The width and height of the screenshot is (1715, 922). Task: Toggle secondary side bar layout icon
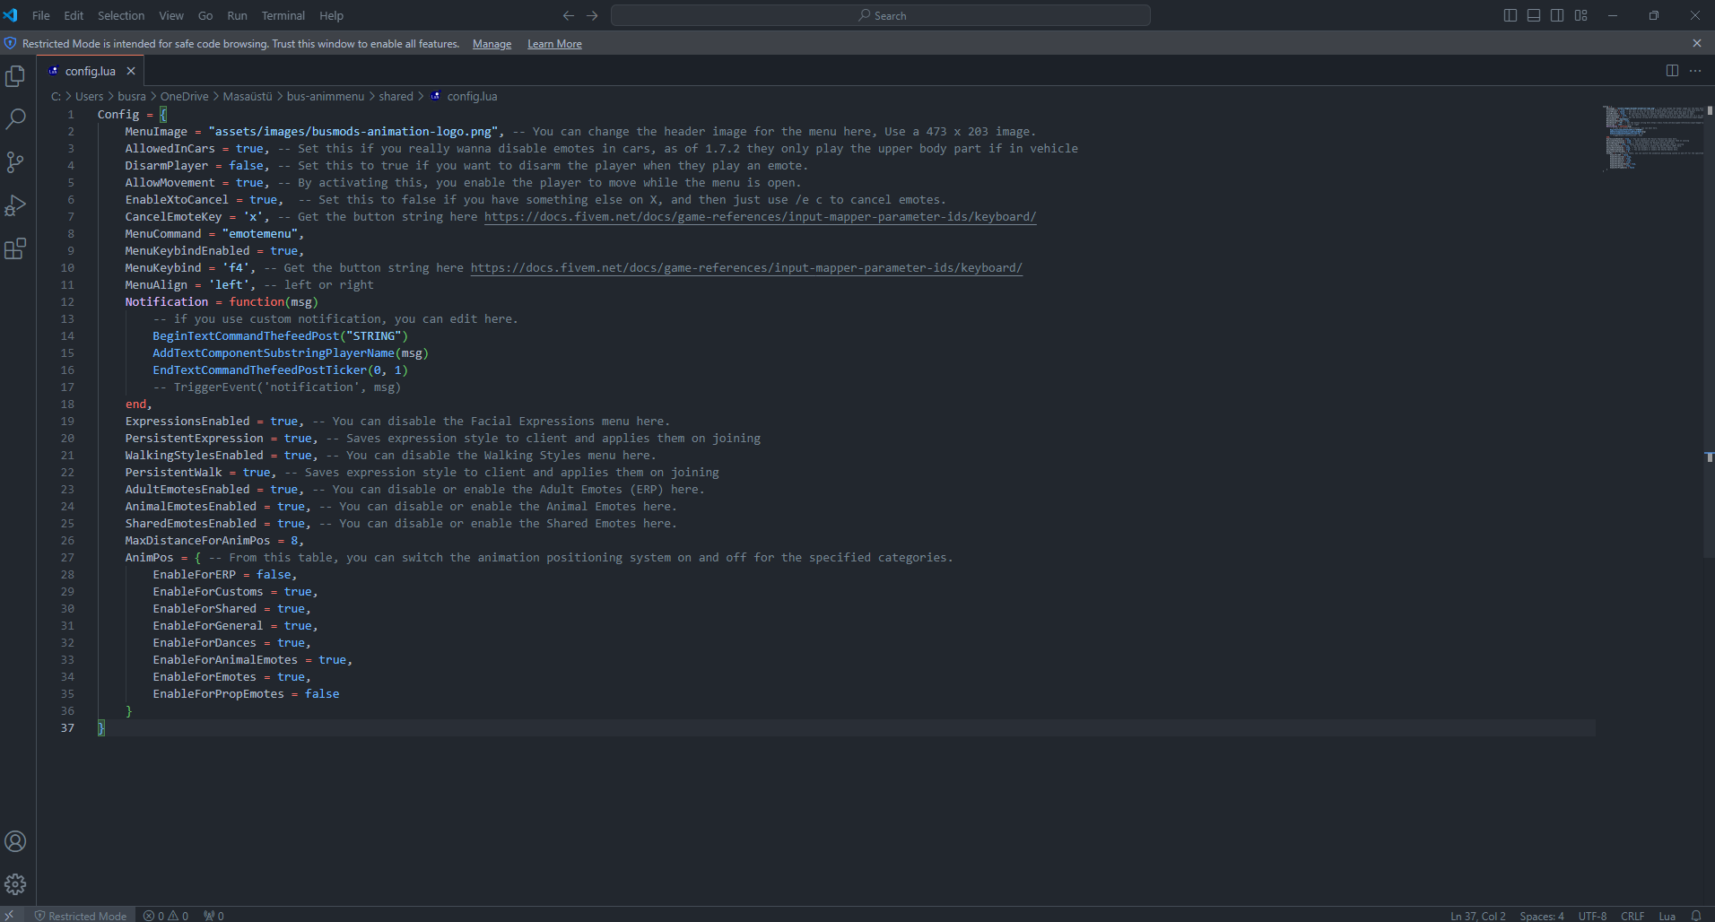coord(1557,15)
